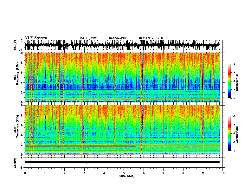The image size is (251, 194).
Task: Click the time axis tick label '5'
Action: point(124,173)
